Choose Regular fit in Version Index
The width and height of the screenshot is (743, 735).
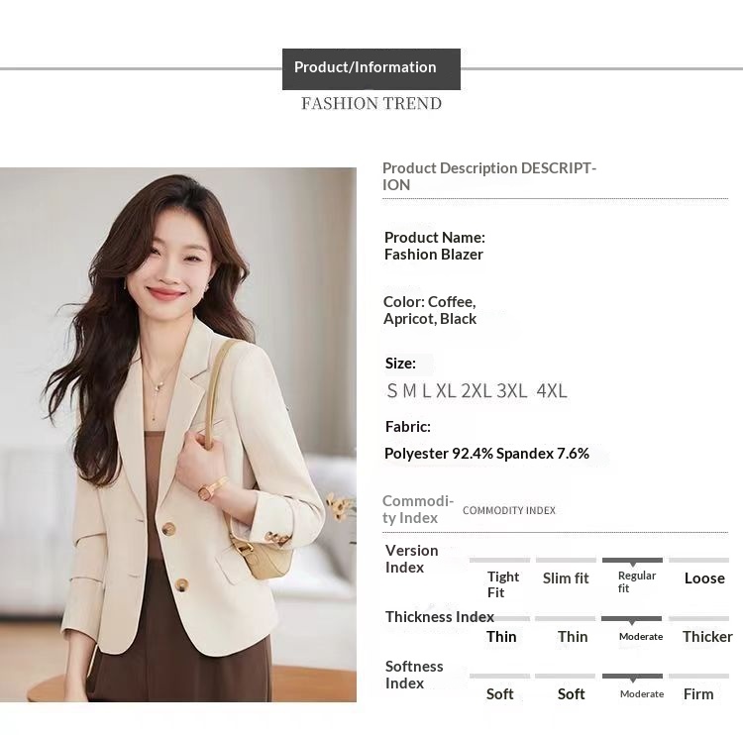point(636,581)
